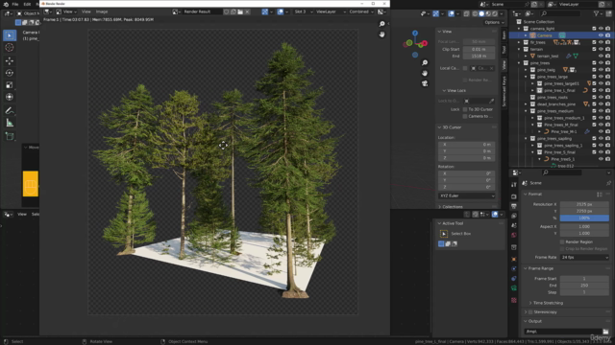Select solid viewport shading mode
The width and height of the screenshot is (615, 345).
(481, 13)
